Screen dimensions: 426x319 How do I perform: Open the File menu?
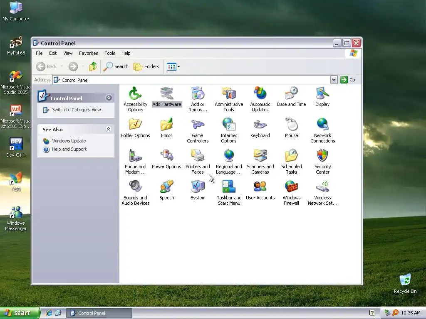coord(39,53)
